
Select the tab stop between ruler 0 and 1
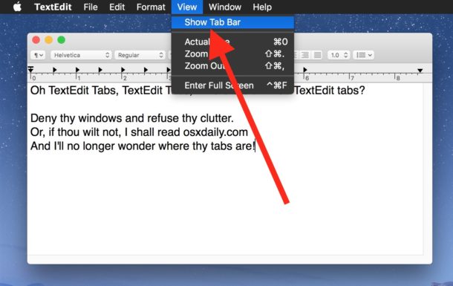[x=55, y=70]
